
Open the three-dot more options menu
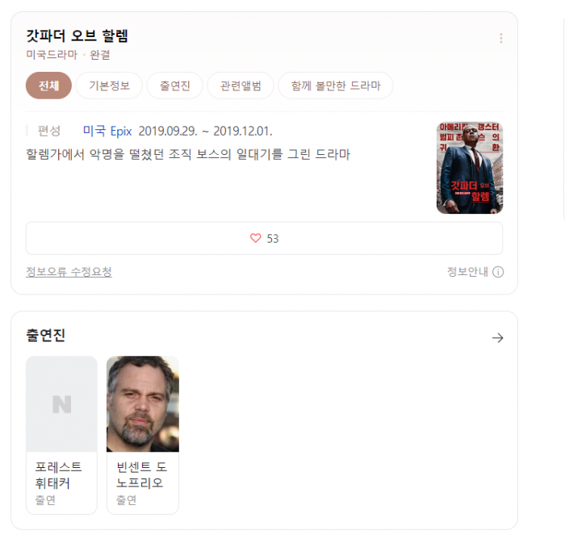coord(500,39)
